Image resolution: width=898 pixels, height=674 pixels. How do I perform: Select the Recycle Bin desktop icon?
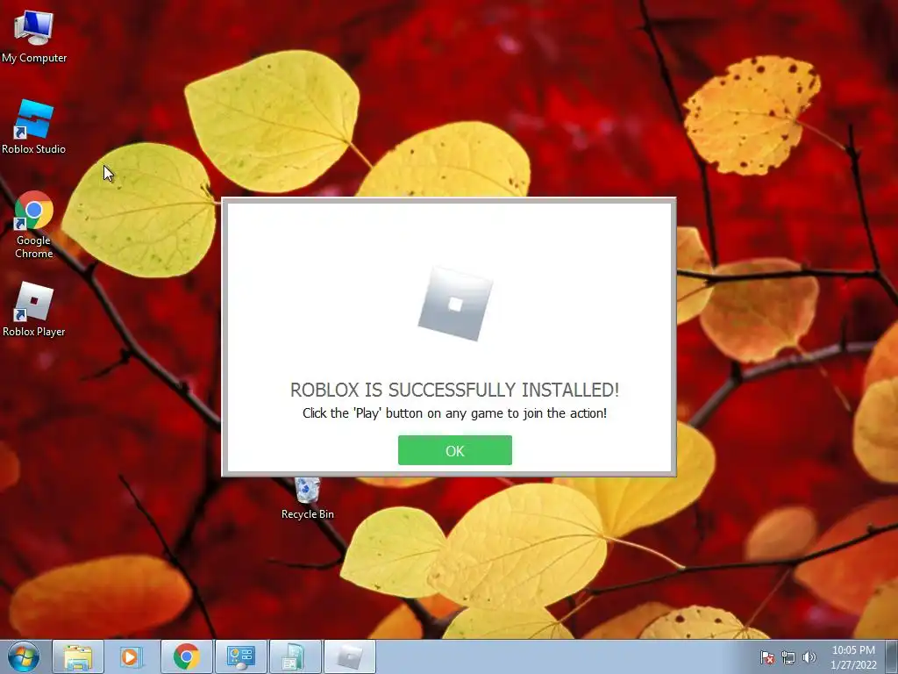point(308,498)
